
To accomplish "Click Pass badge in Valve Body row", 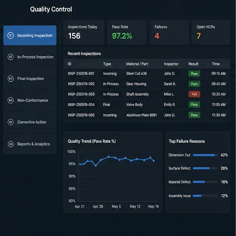I will click(194, 104).
